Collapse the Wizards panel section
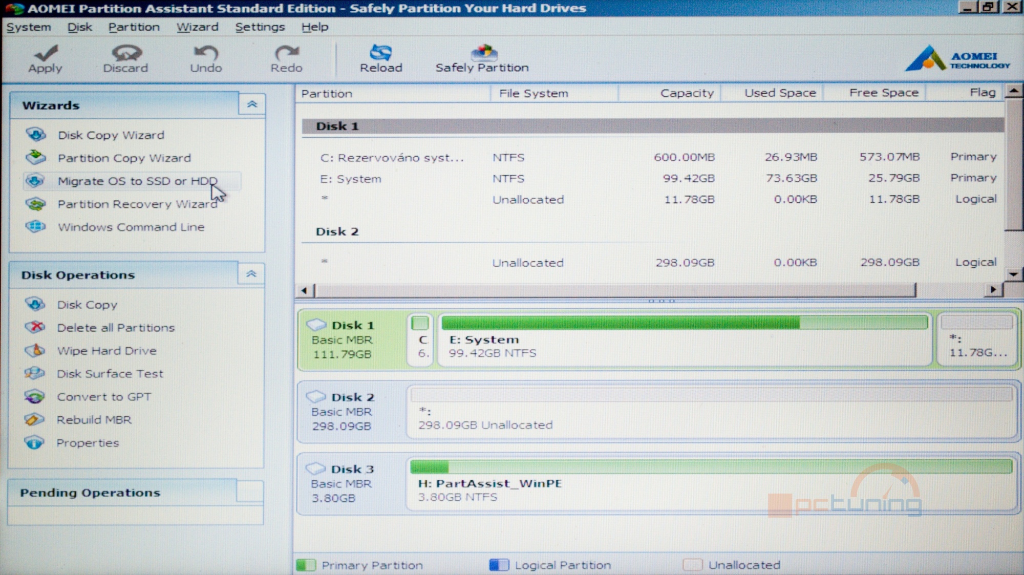 252,104
